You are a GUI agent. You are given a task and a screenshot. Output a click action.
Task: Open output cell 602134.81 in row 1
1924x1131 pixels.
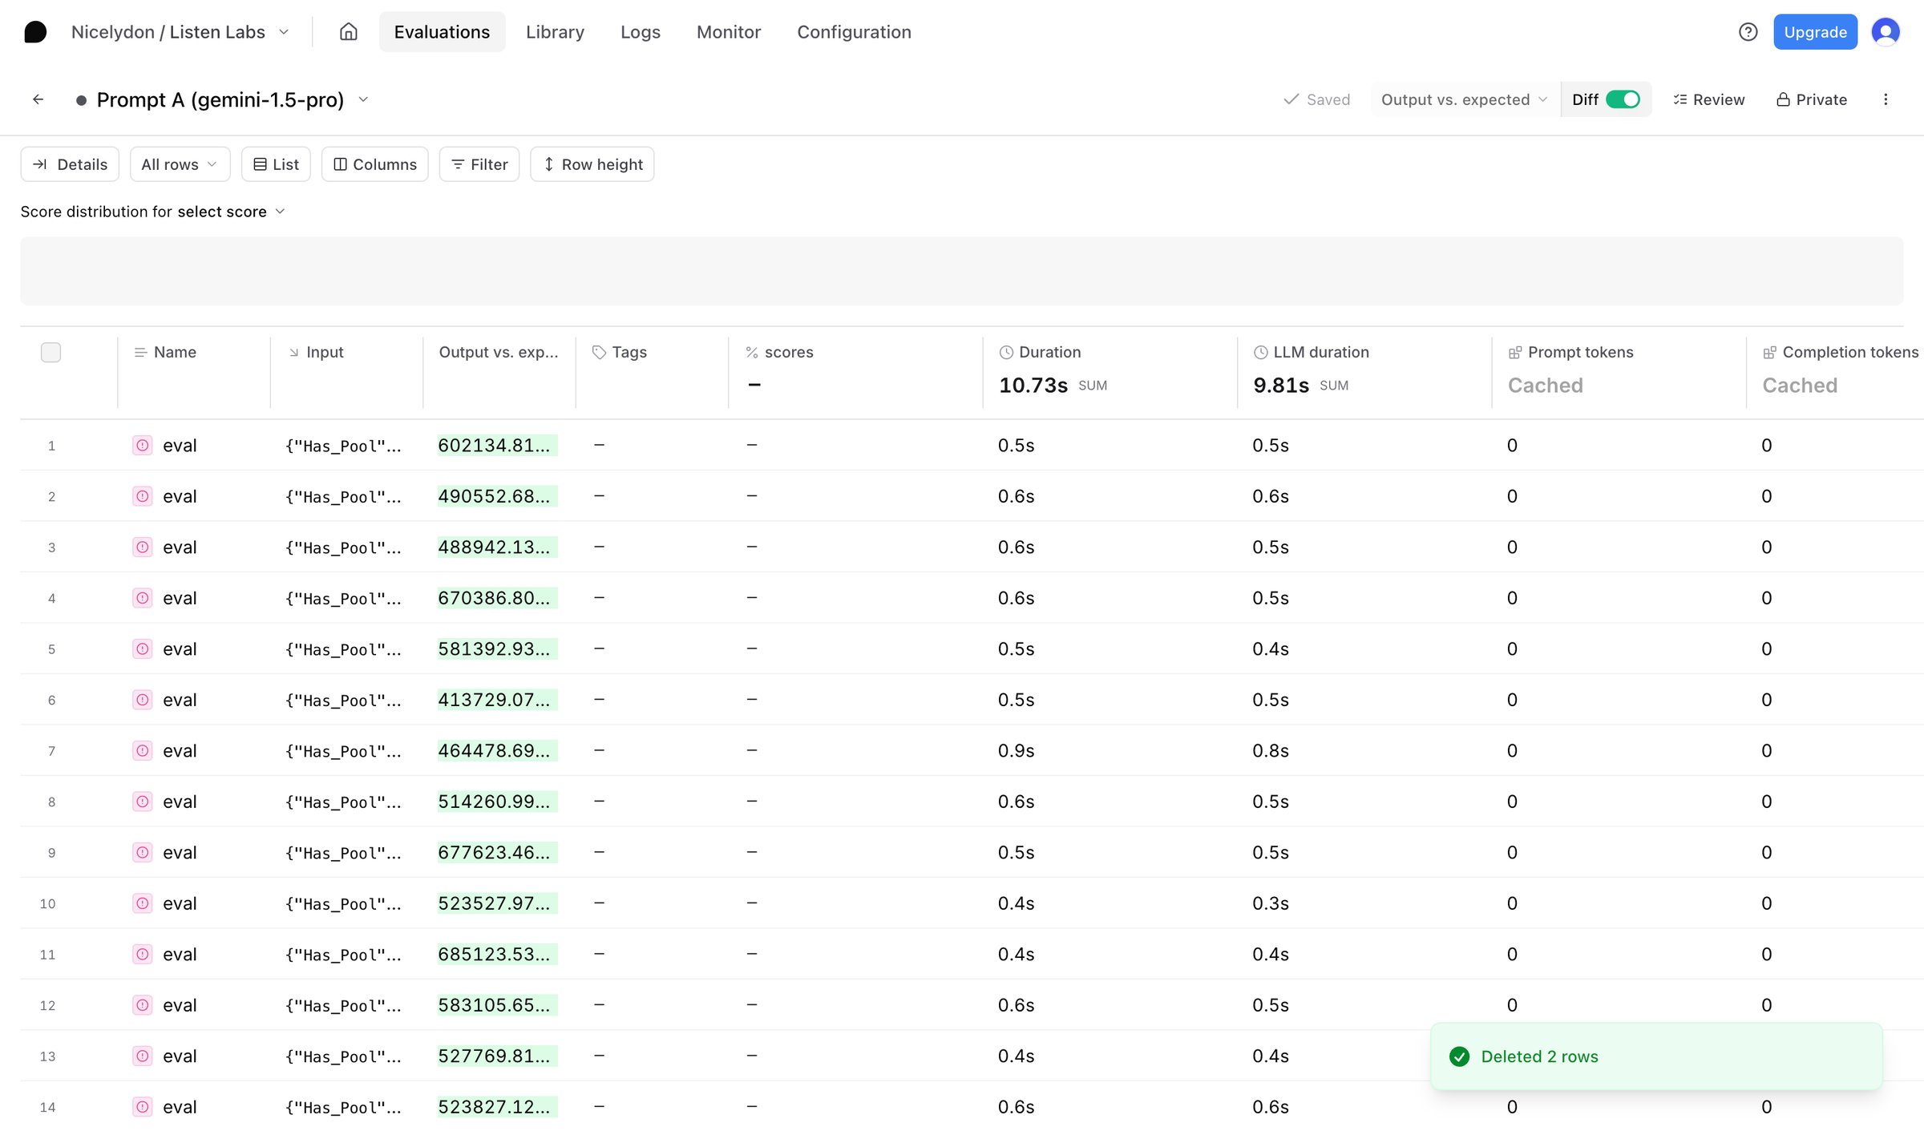[497, 446]
